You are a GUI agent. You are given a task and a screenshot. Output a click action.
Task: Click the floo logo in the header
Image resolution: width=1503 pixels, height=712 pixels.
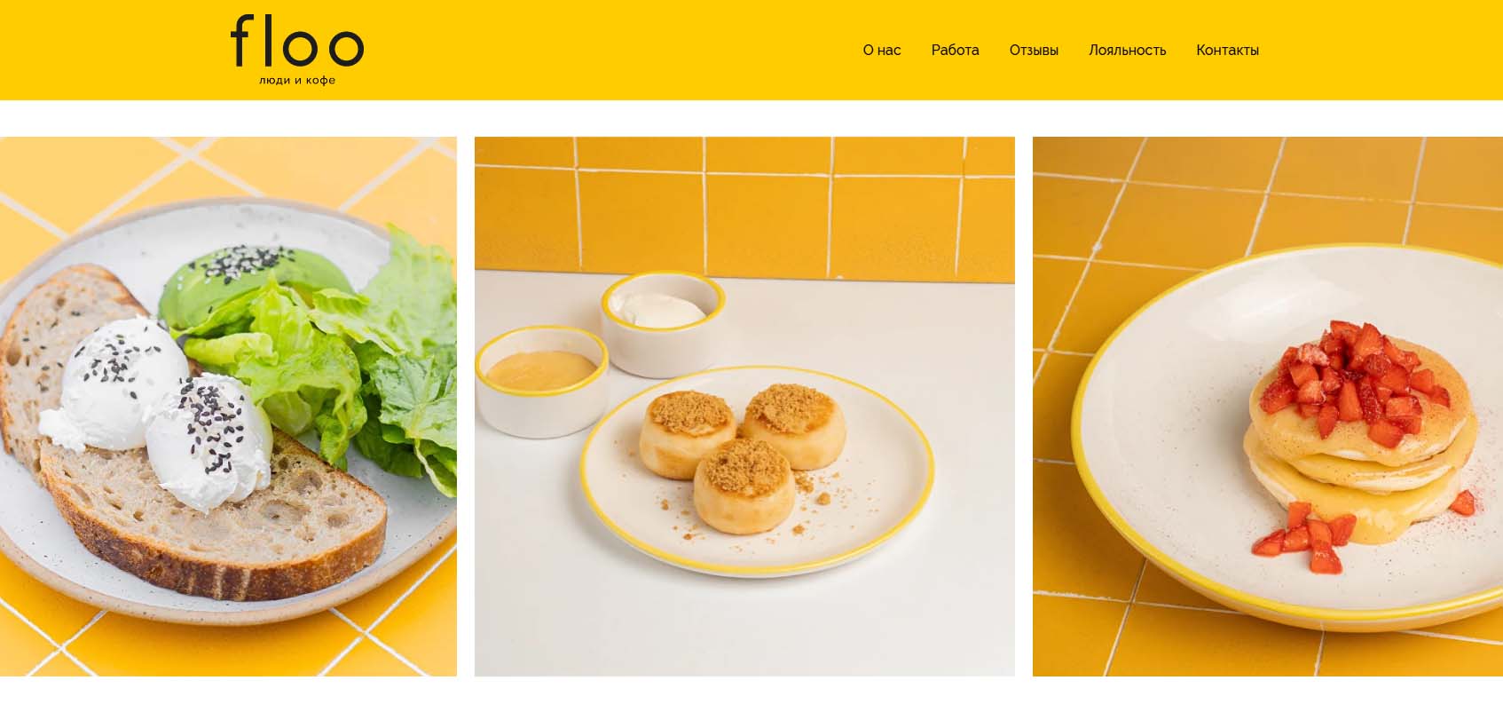tap(296, 50)
